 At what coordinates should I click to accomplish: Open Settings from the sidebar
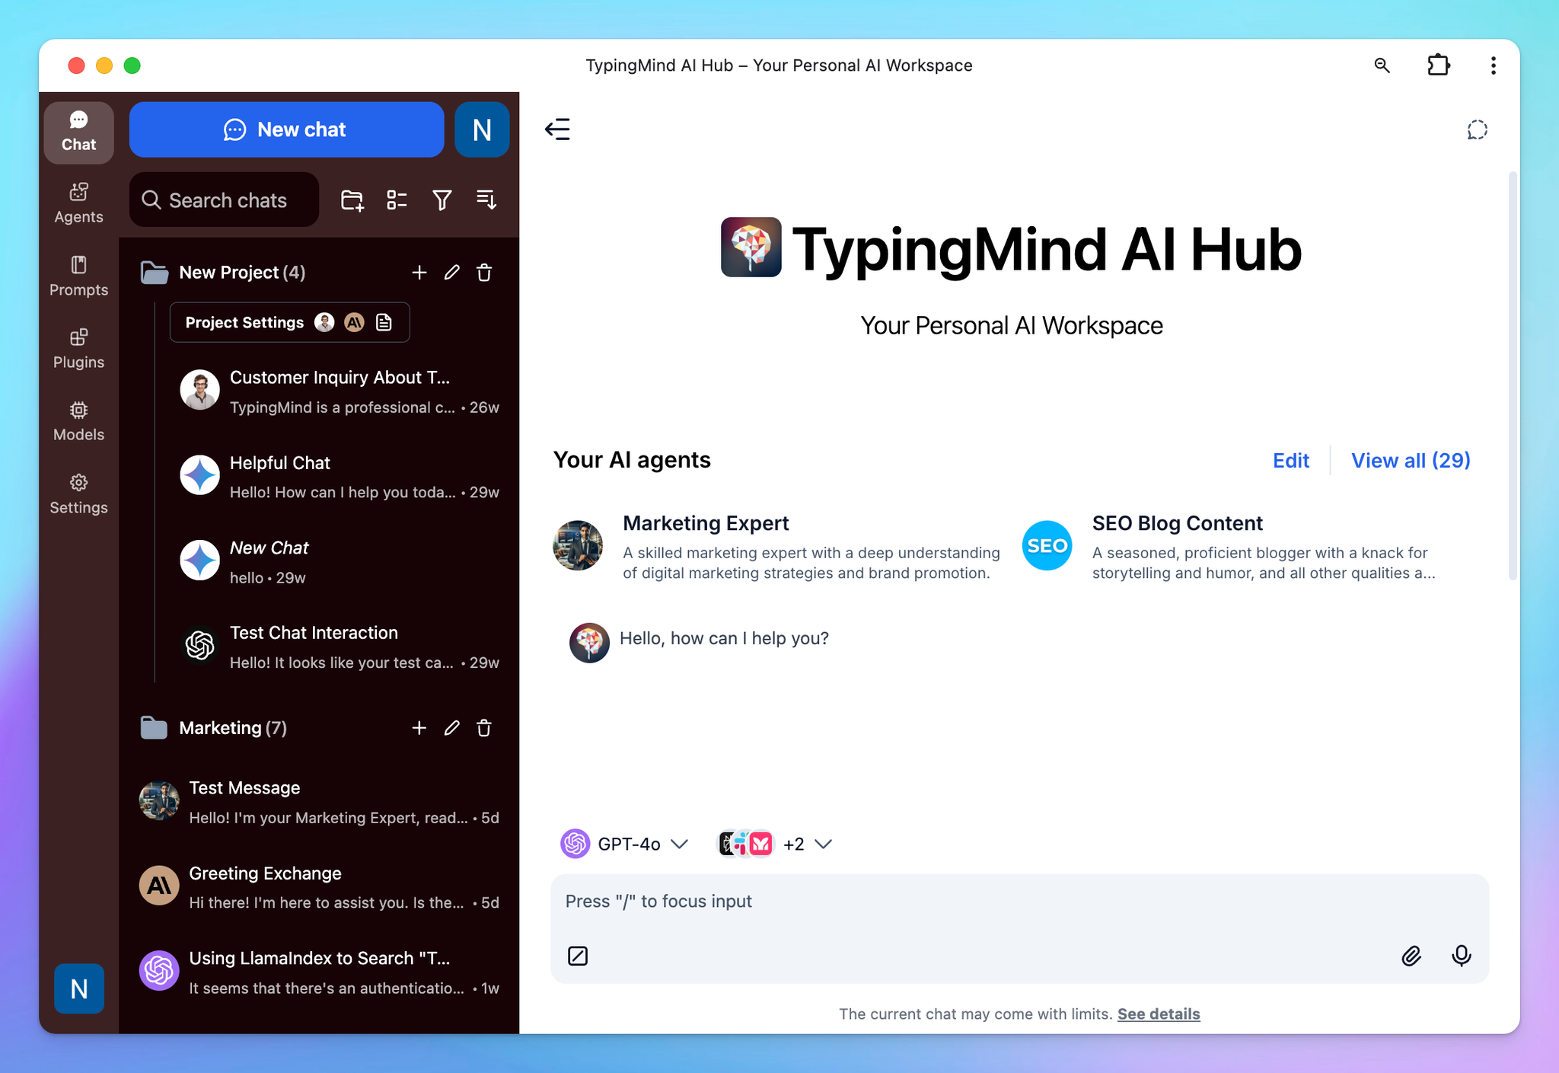click(x=78, y=493)
